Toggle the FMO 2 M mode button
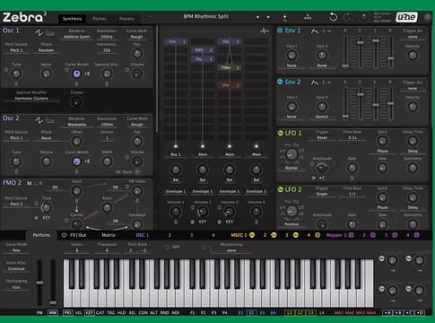Image resolution: width=435 pixels, height=323 pixels. point(30,183)
